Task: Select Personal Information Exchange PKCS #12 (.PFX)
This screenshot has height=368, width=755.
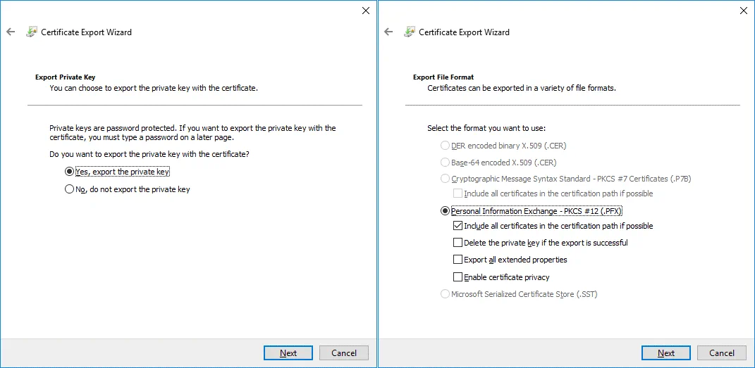Action: coord(445,211)
